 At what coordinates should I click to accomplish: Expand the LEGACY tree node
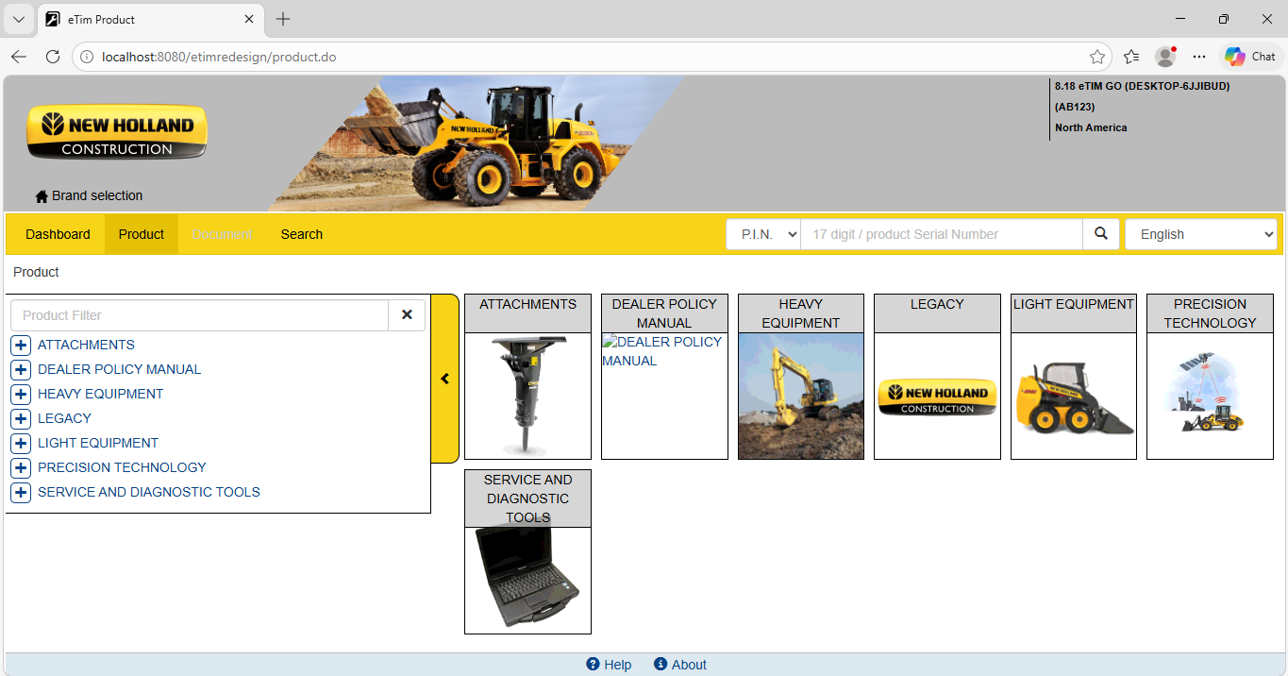click(x=21, y=419)
